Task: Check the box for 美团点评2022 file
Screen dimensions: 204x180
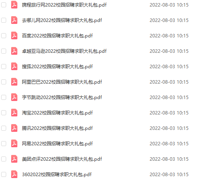Action: [x=3, y=159]
